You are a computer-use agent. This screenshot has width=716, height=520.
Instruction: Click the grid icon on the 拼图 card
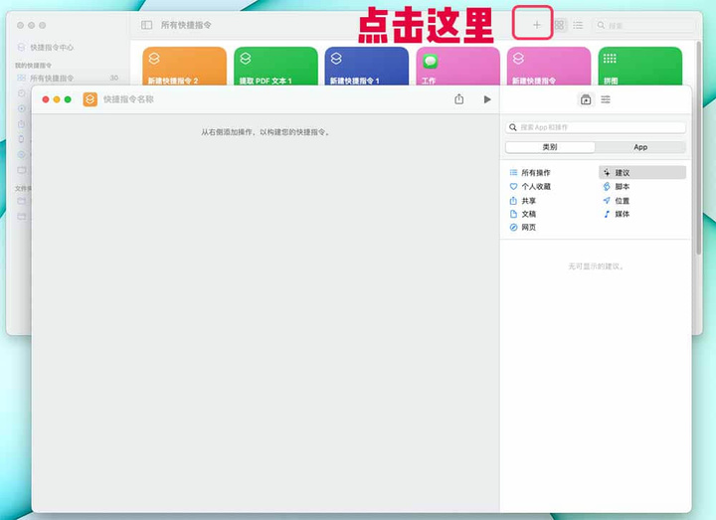pos(610,59)
